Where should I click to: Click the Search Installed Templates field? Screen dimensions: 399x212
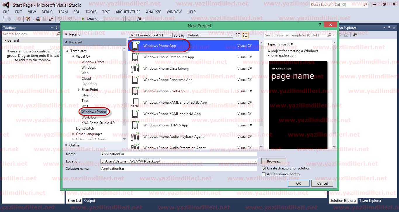[296, 35]
